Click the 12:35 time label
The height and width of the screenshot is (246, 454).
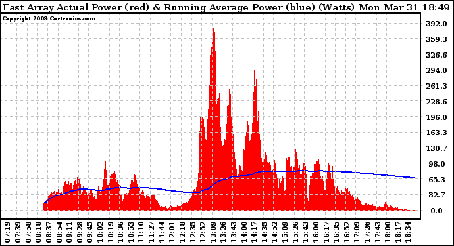[193, 232]
